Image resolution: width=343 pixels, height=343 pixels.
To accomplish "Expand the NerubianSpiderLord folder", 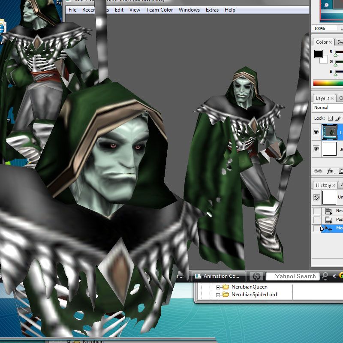I will [x=218, y=295].
